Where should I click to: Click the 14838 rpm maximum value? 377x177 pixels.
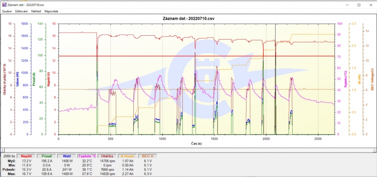(x=107, y=174)
